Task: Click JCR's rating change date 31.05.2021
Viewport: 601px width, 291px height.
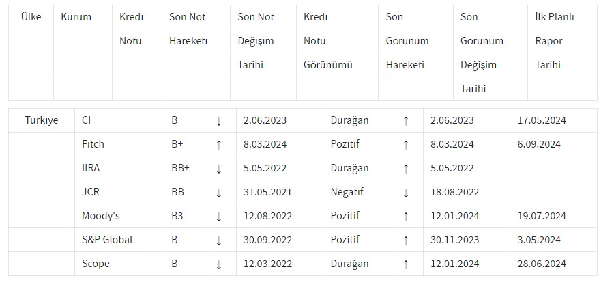Action: coord(267,192)
